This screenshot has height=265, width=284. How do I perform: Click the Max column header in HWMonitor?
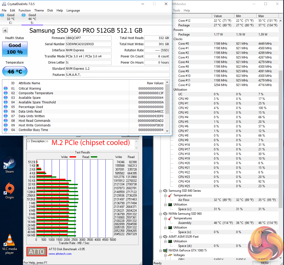click(267, 16)
